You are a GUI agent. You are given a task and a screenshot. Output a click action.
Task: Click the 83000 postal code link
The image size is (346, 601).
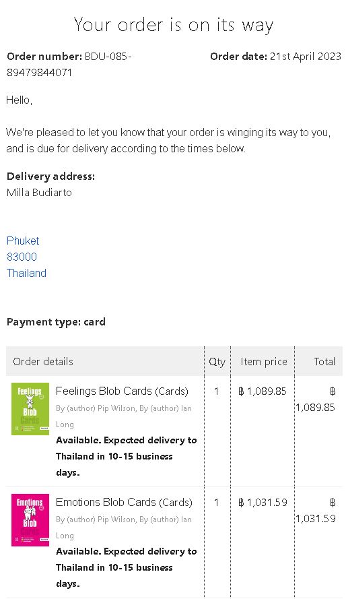22,257
